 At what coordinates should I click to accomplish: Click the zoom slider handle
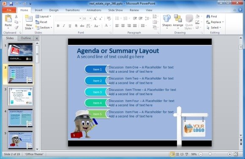click(x=210, y=154)
